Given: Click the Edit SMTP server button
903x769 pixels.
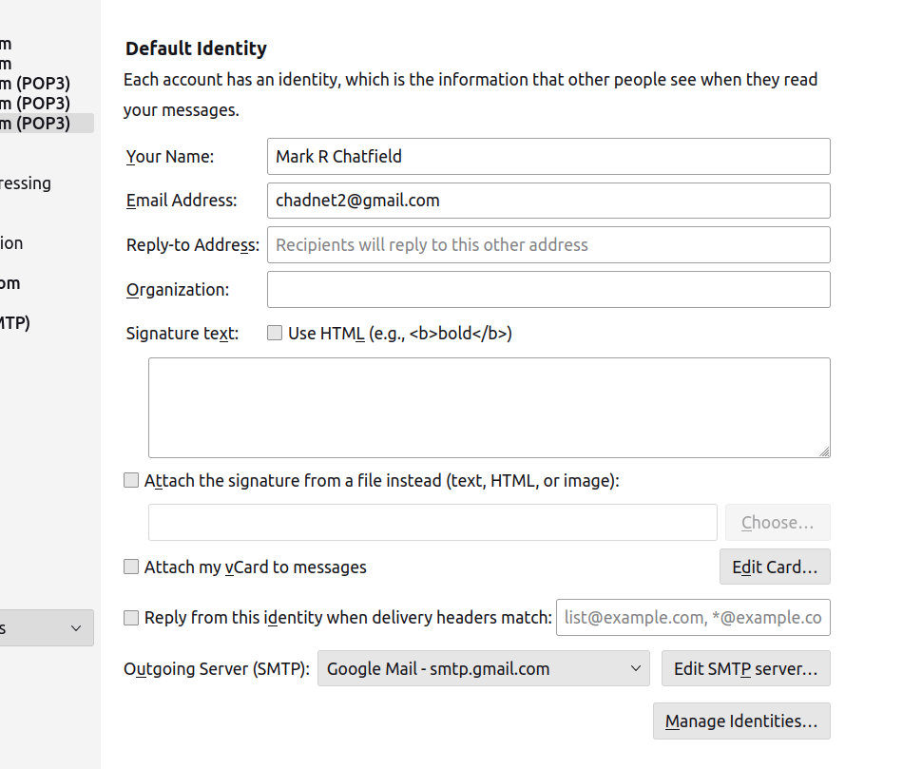Looking at the screenshot, I should (x=745, y=669).
